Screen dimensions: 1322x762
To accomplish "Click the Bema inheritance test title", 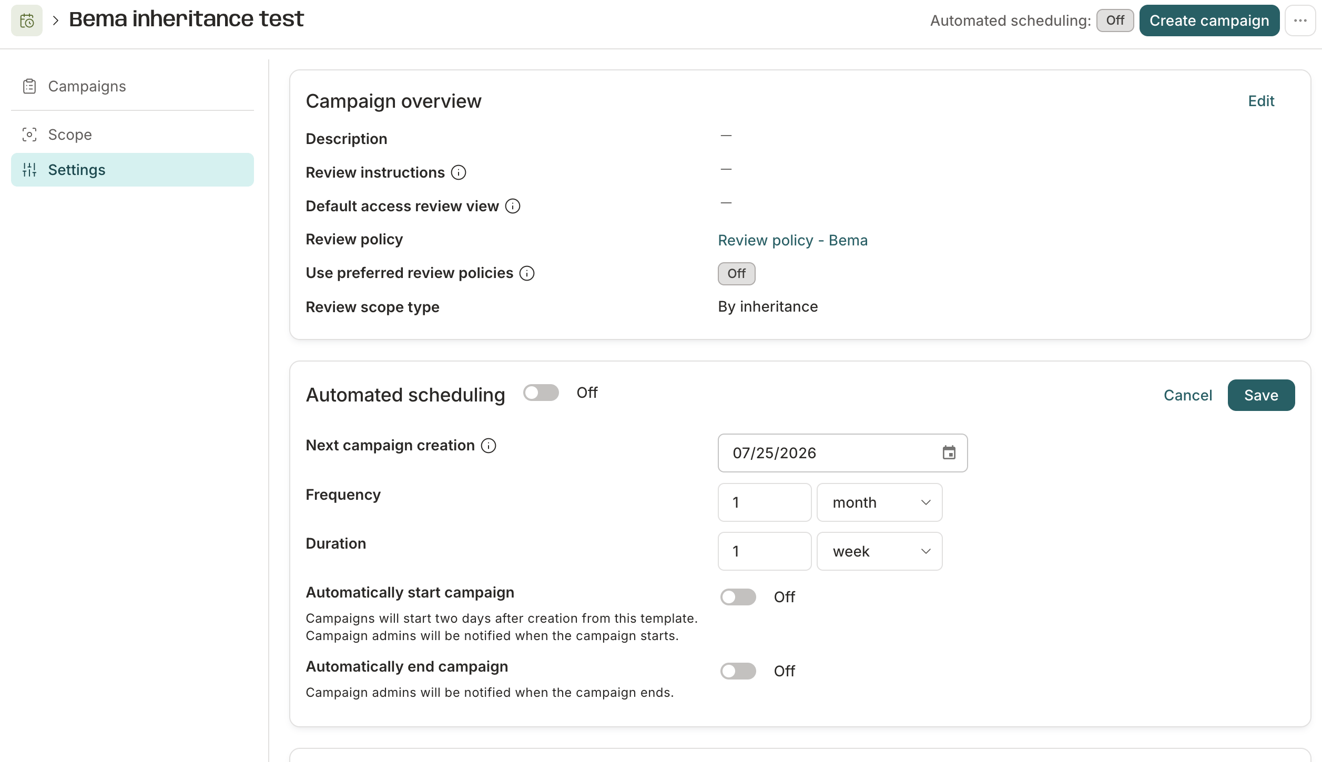I will 186,19.
